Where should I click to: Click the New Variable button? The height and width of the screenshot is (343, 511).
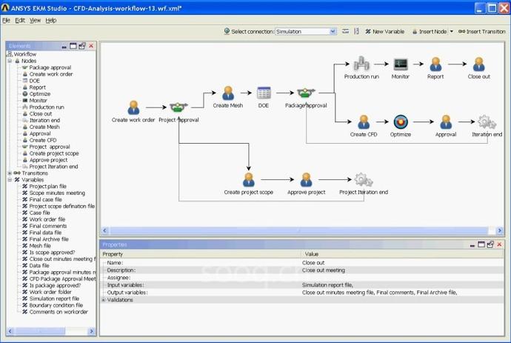pyautogui.click(x=384, y=32)
